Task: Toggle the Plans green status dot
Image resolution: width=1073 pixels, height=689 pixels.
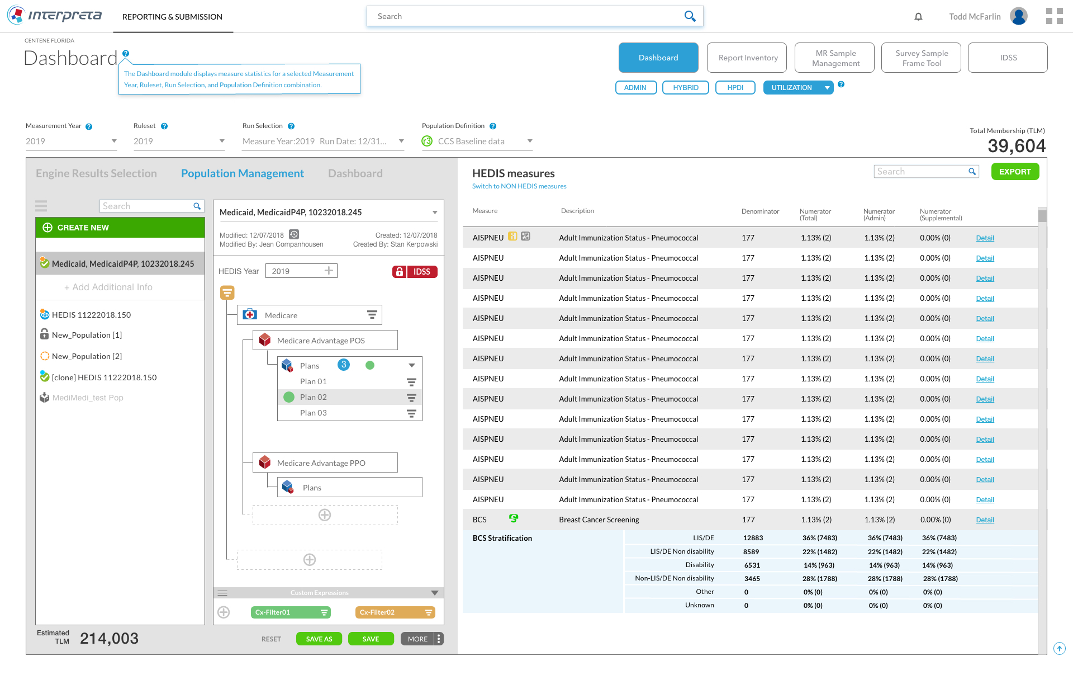Action: coord(369,365)
